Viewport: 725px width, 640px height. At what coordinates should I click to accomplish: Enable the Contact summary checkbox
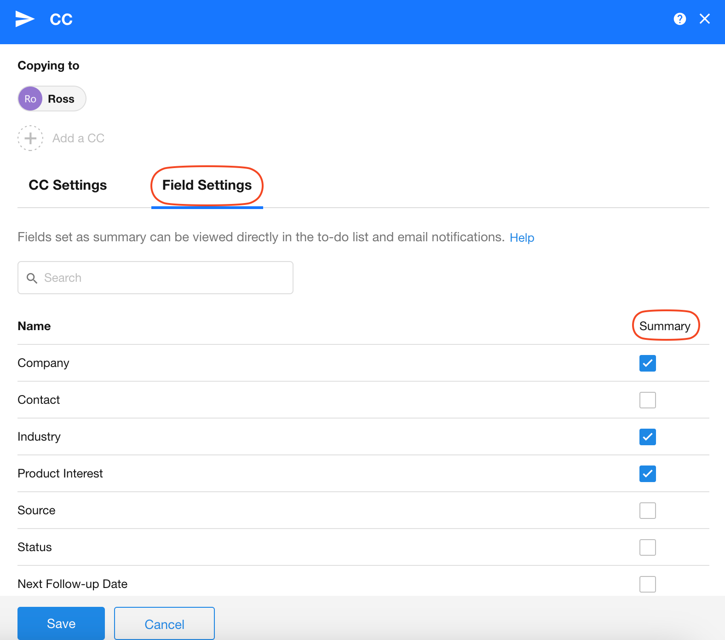point(647,400)
